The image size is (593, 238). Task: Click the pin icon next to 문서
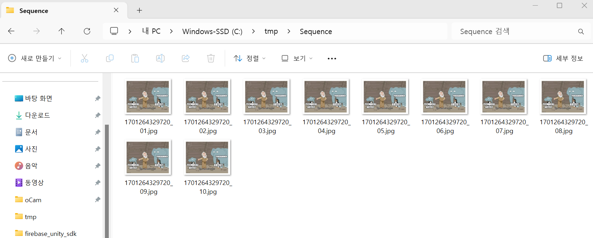pos(98,132)
